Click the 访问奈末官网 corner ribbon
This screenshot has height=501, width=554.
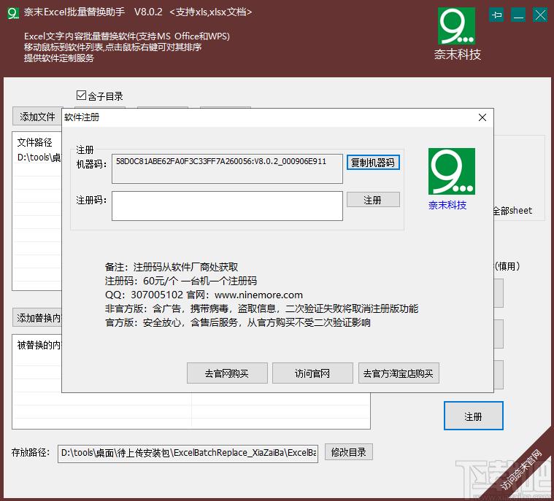(523, 470)
